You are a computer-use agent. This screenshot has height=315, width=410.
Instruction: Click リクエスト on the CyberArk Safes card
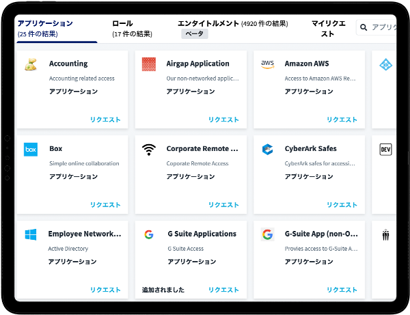tap(342, 205)
